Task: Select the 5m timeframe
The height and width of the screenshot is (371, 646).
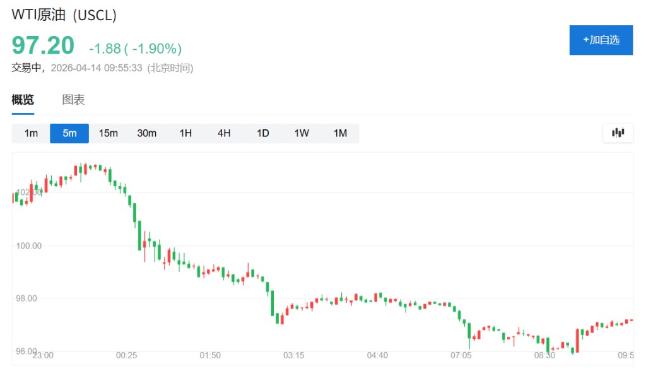Action: 69,133
